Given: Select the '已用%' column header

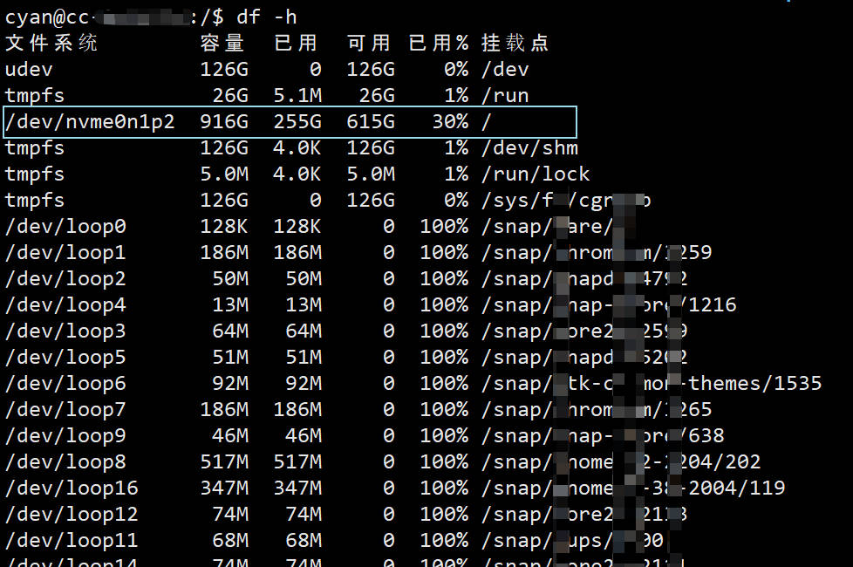Looking at the screenshot, I should tap(439, 43).
